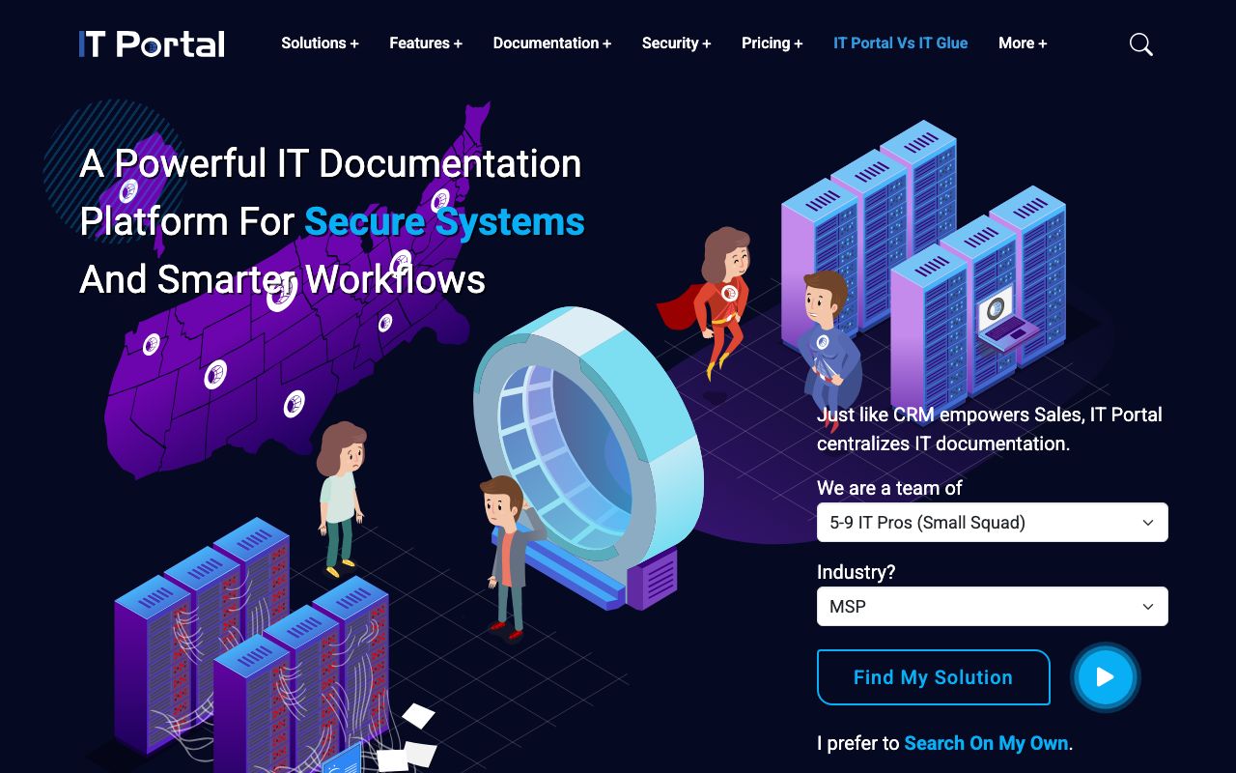Click the Secure Systems highlighted heading text

pyautogui.click(x=444, y=221)
